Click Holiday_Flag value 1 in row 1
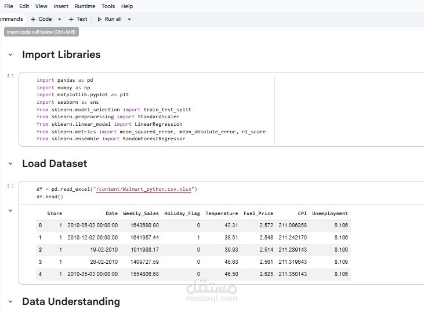The height and width of the screenshot is (309, 424). tap(198, 238)
